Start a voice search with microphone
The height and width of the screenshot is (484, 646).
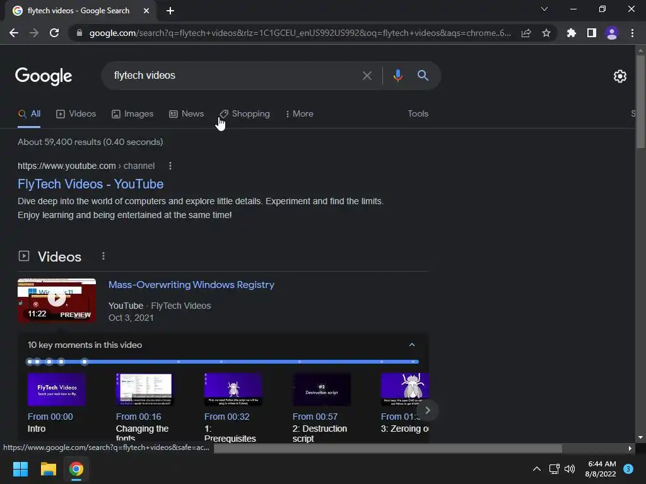[398, 76]
